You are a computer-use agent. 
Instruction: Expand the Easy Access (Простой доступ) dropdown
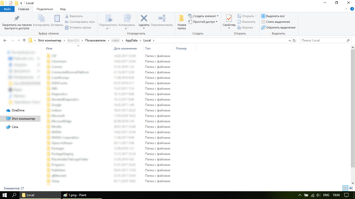click(x=216, y=22)
